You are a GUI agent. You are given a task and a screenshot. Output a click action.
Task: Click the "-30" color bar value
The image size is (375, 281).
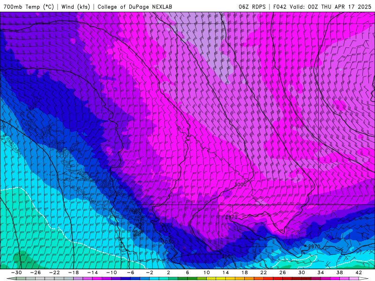click(16, 273)
